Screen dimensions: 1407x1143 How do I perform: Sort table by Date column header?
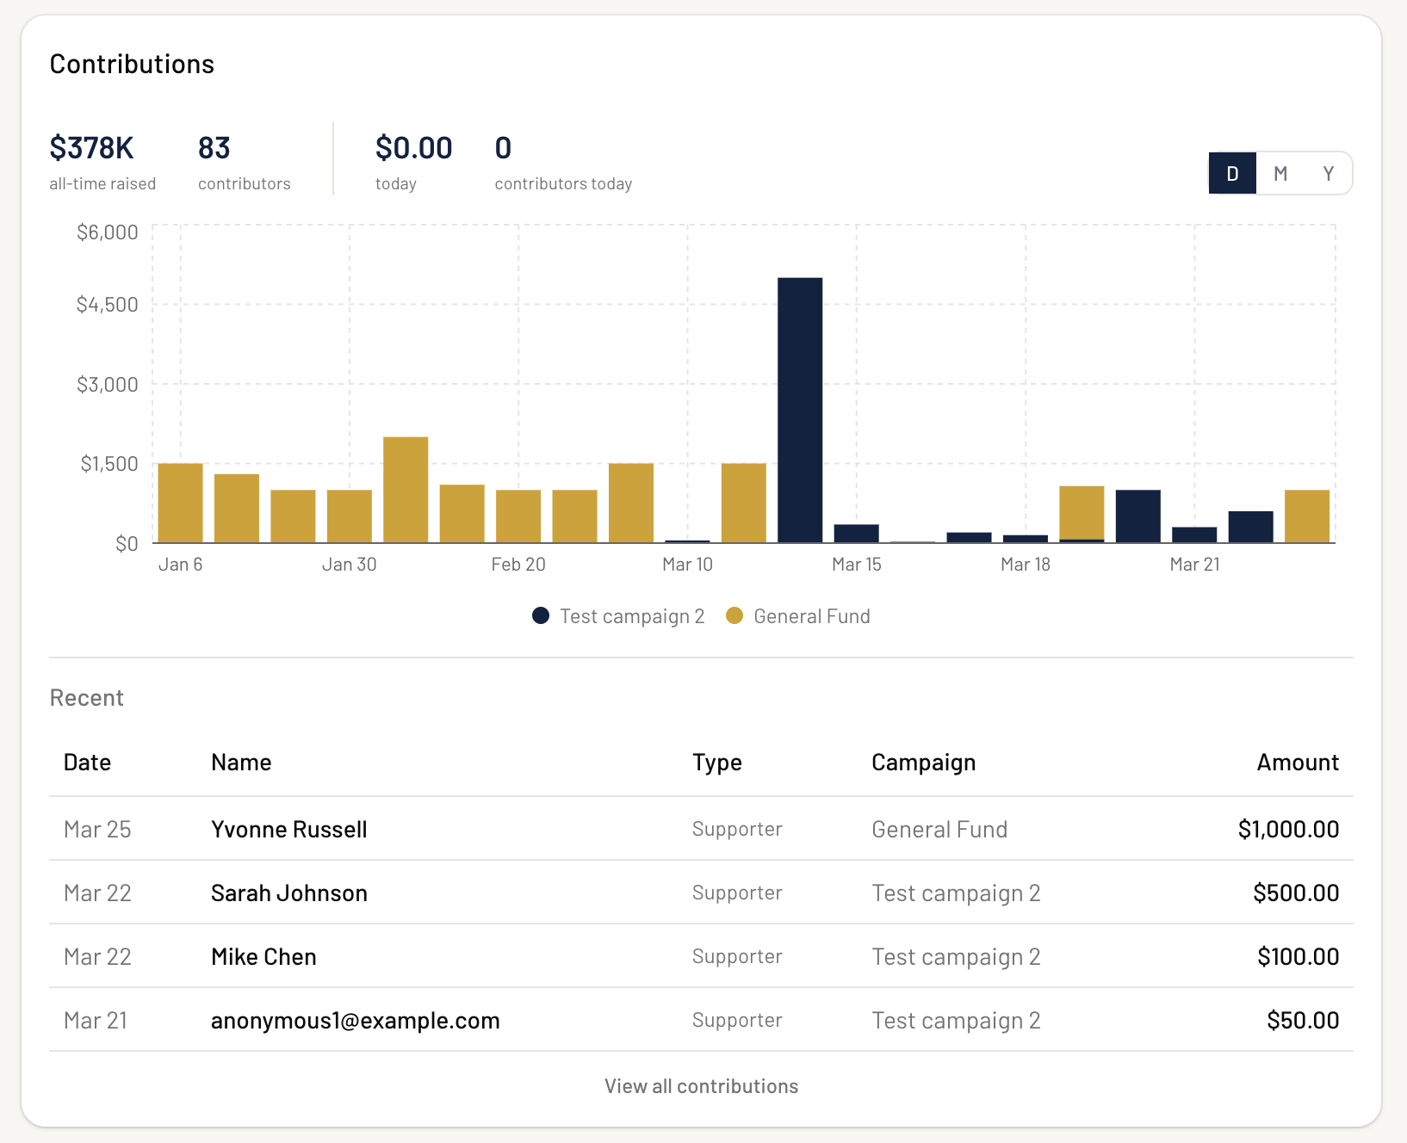pos(87,763)
